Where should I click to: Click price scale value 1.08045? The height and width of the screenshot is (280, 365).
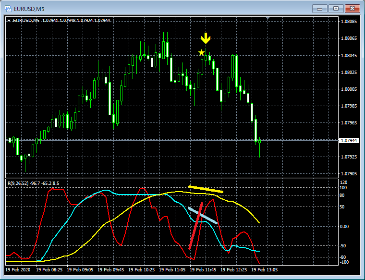click(349, 56)
